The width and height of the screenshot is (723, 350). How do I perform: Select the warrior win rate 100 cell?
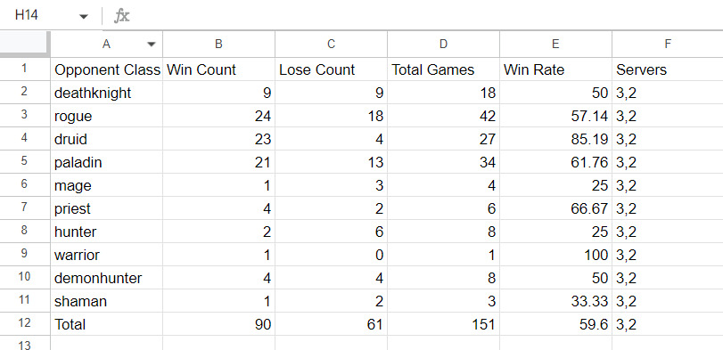(x=555, y=255)
